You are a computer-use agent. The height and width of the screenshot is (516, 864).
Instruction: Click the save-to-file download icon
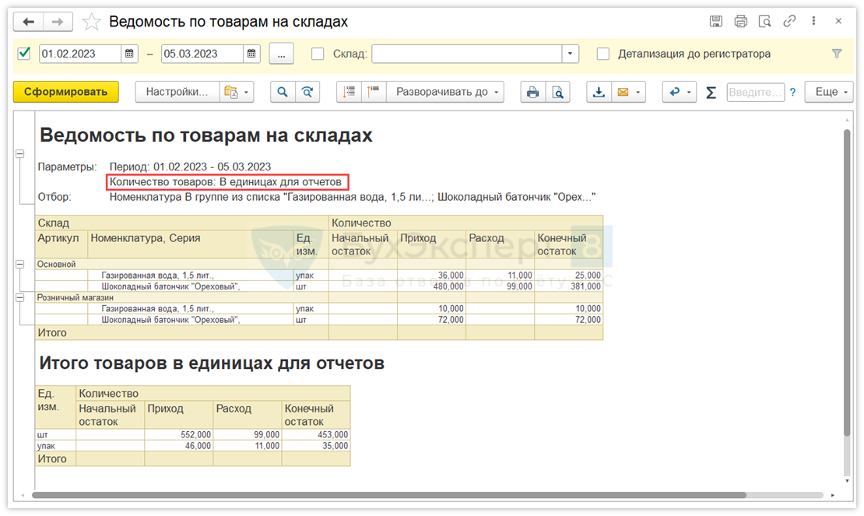point(599,92)
